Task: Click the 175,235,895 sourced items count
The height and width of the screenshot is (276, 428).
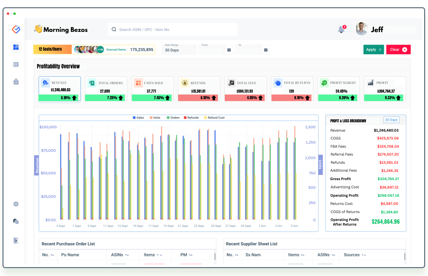Action: [x=142, y=50]
